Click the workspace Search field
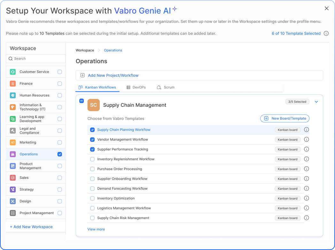The image size is (335, 250). 36,59
